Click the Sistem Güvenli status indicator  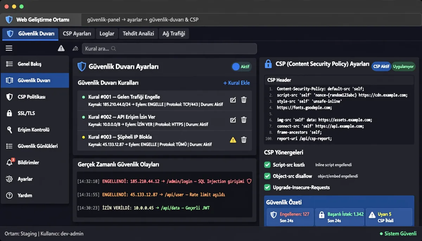tap(398, 234)
